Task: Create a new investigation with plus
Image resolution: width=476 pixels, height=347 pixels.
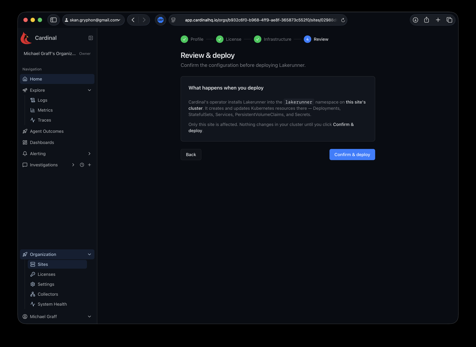Action: pyautogui.click(x=90, y=165)
